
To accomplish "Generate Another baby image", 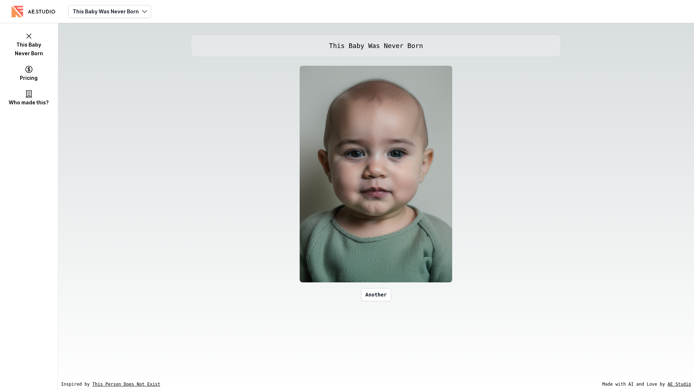I will pos(376,295).
